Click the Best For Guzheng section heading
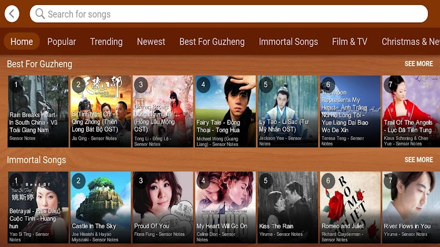 pos(40,64)
